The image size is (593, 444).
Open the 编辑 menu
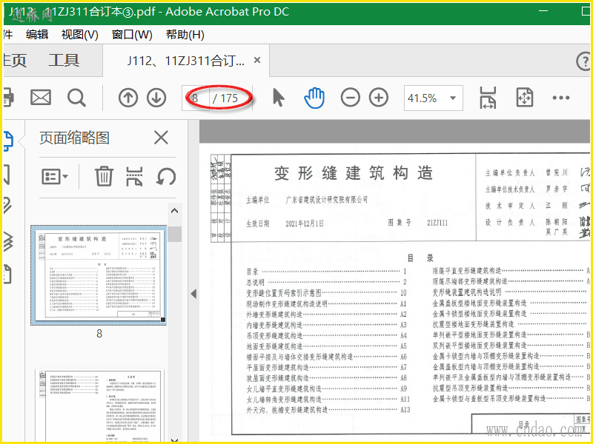37,35
